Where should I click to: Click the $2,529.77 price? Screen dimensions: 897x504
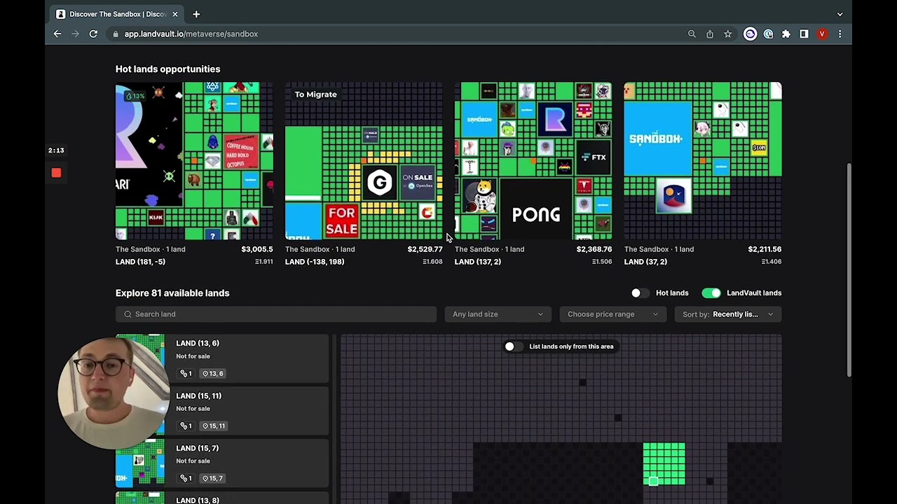coord(425,249)
